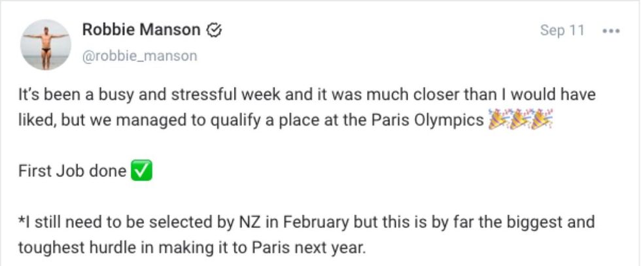Open the three-dot more options menu
The height and width of the screenshot is (266, 641).
tap(610, 31)
